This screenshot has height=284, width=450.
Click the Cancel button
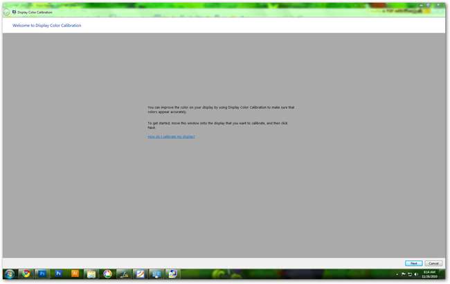(x=433, y=263)
